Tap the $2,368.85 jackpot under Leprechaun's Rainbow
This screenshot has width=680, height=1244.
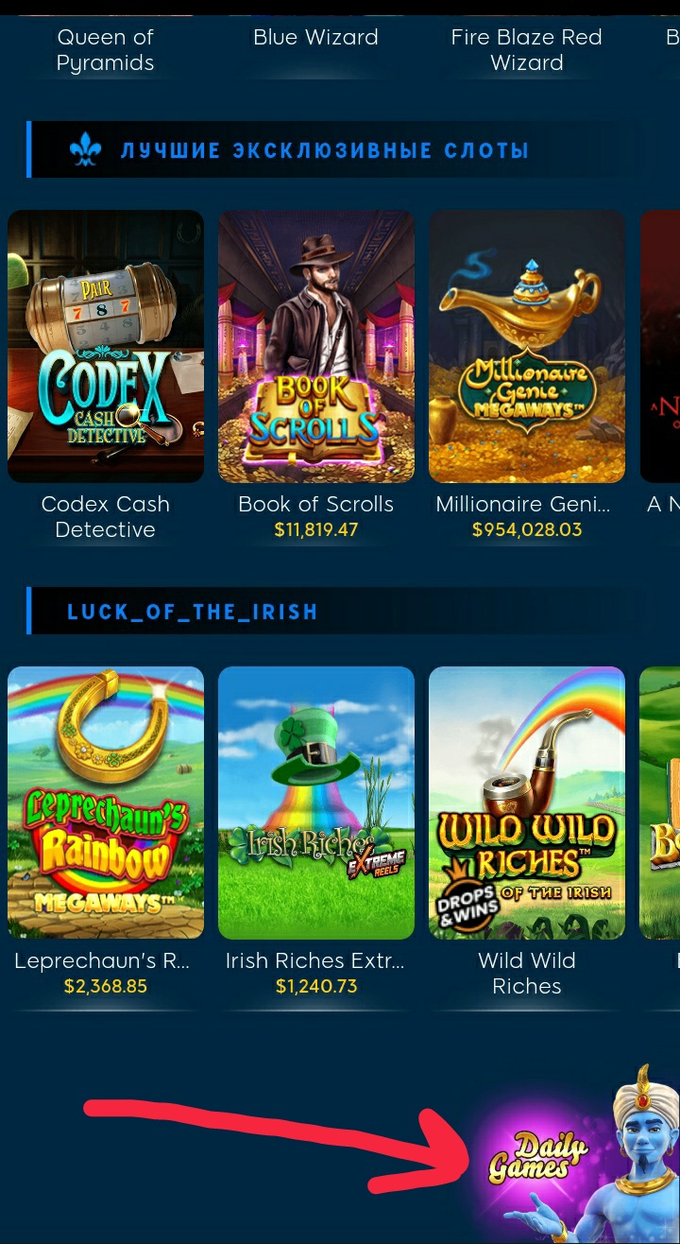[x=106, y=987]
